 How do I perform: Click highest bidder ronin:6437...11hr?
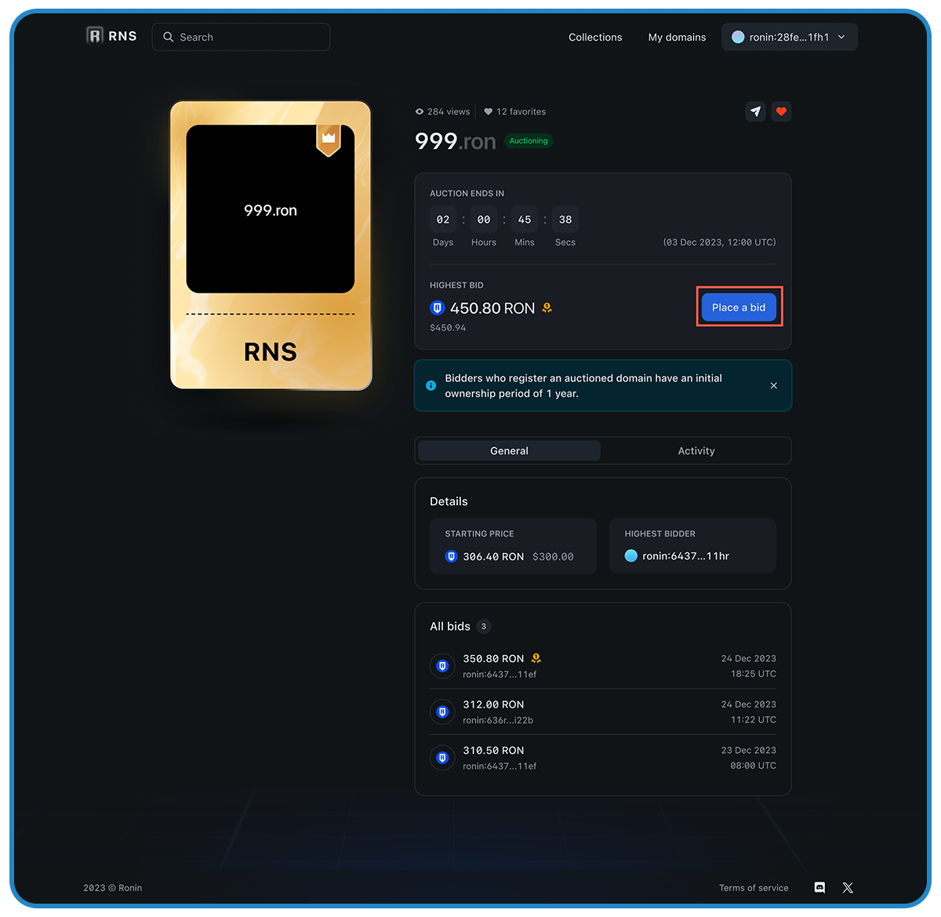(685, 556)
